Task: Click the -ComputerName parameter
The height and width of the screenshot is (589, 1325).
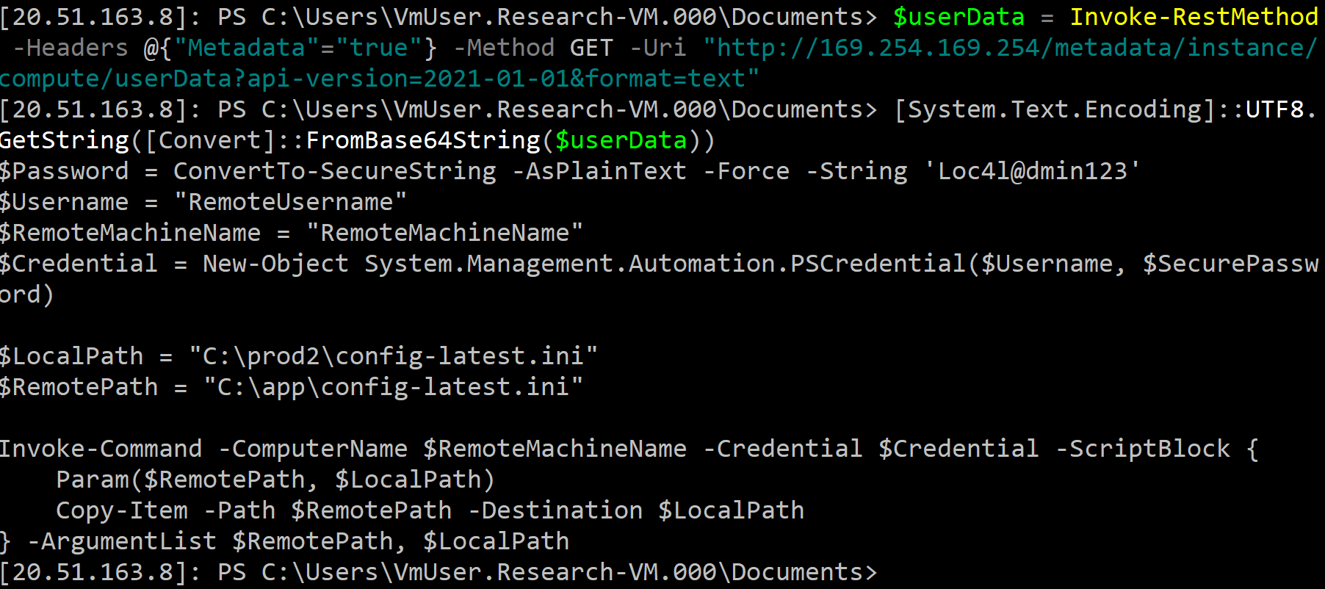Action: tap(312, 449)
